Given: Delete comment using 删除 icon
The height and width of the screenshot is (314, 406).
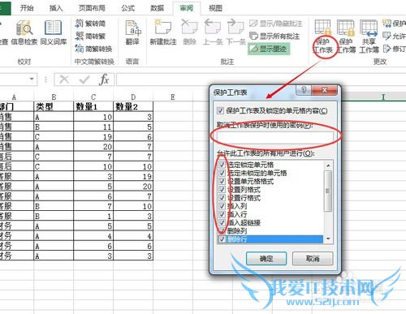Looking at the screenshot, I should point(189,32).
